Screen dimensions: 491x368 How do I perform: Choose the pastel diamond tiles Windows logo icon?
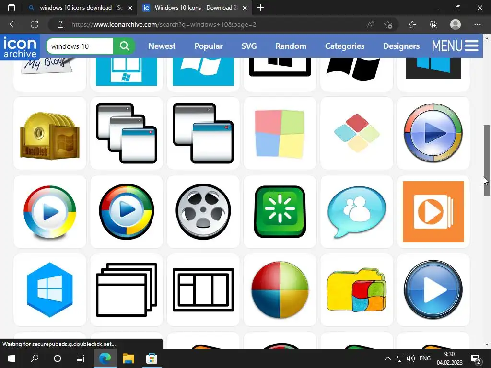click(357, 133)
